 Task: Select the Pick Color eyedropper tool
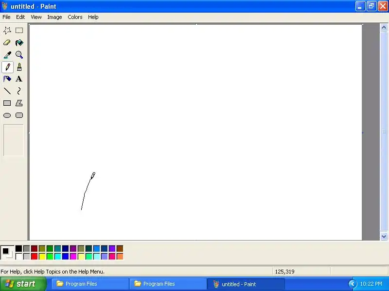pos(7,55)
